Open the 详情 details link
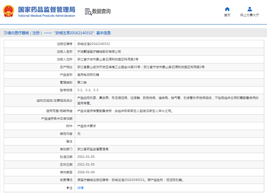This screenshot has height=193, width=267. click(x=80, y=188)
